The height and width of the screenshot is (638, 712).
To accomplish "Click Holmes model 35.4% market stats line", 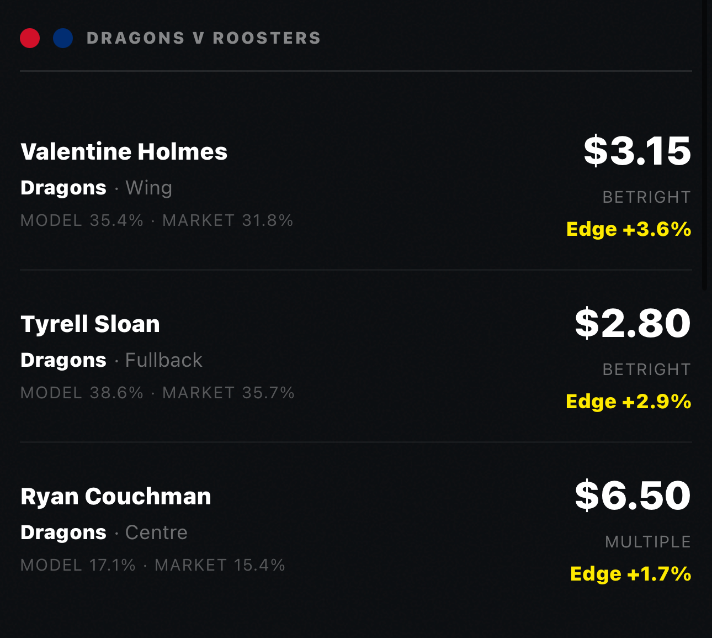I will click(157, 220).
